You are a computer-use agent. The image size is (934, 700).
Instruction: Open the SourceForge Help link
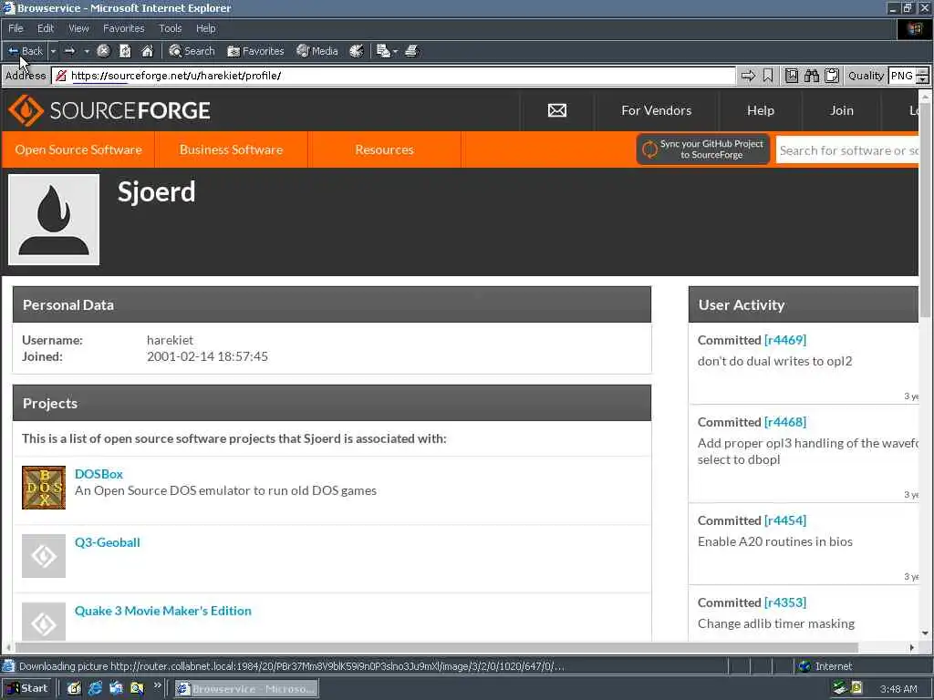760,110
